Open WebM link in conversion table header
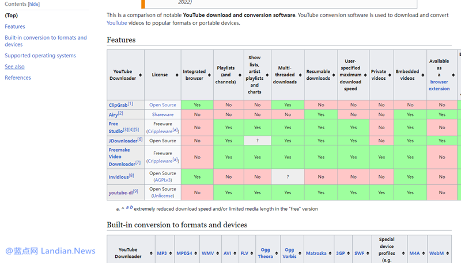Viewport: 461px width, 263px height. point(436,253)
